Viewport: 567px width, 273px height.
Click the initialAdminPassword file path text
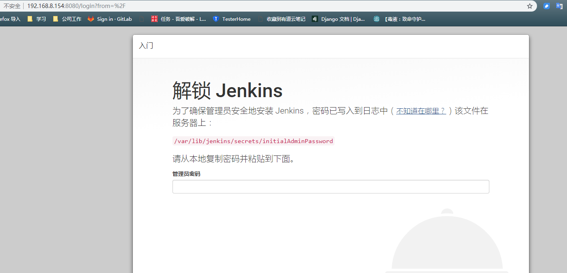point(253,141)
